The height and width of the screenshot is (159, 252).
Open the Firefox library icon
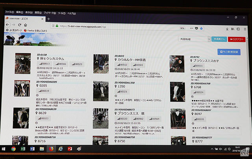pos(233,29)
